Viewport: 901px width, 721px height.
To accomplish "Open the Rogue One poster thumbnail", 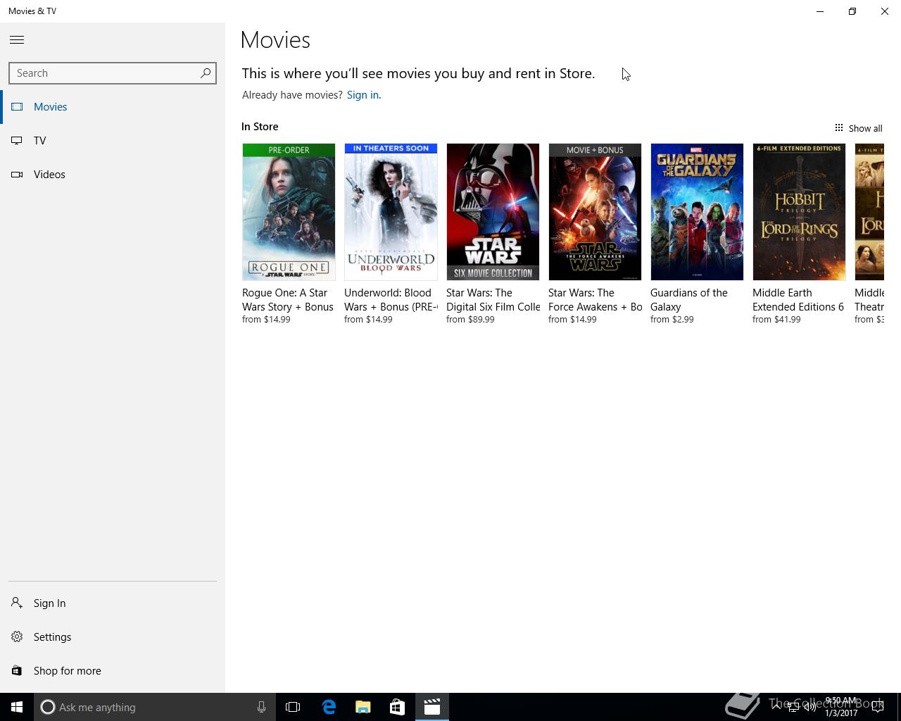I will pos(289,212).
